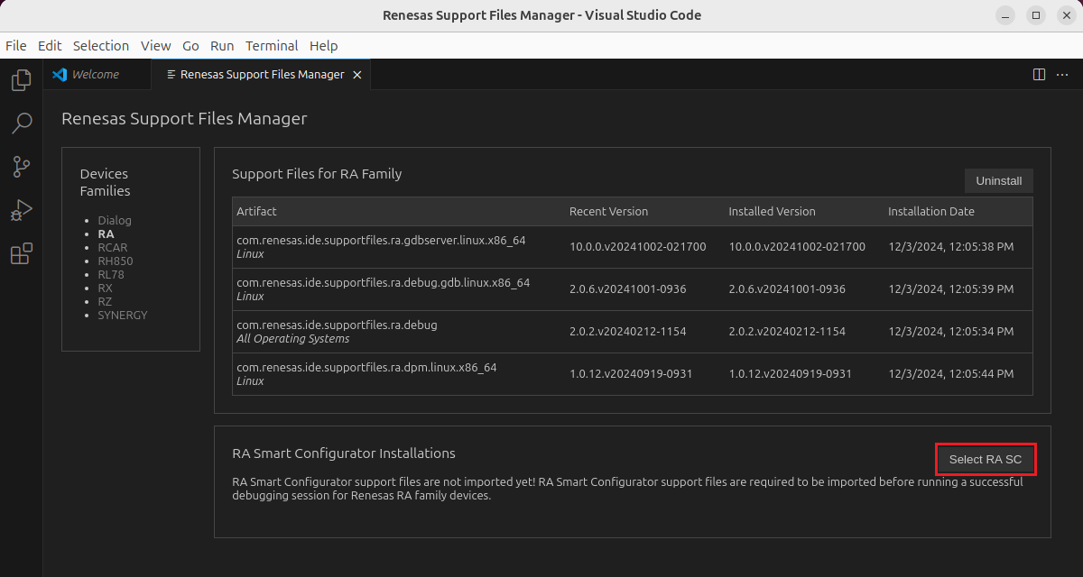1083x577 pixels.
Task: Select the SYNERGY device family
Action: [x=123, y=315]
